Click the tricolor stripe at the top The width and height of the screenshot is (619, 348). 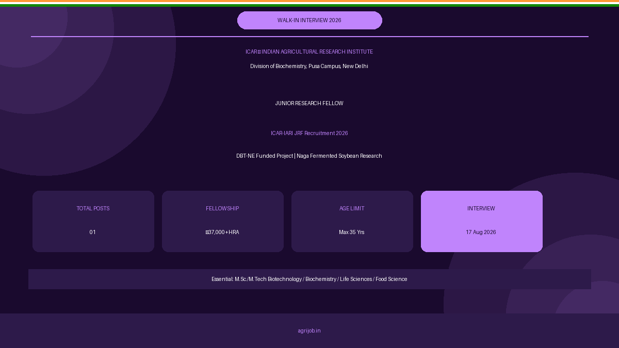pos(309,3)
